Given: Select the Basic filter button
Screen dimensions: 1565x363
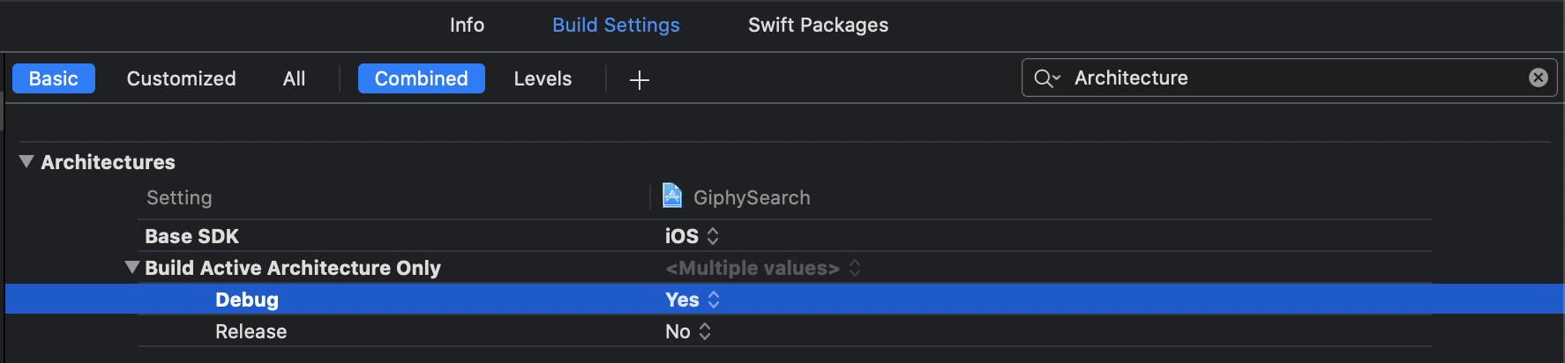Looking at the screenshot, I should pos(54,78).
